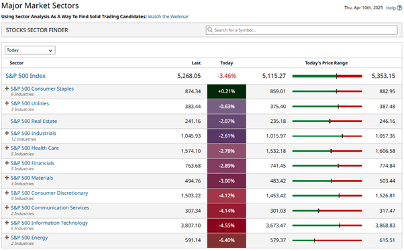Click the search magnifier icon

[x=210, y=30]
